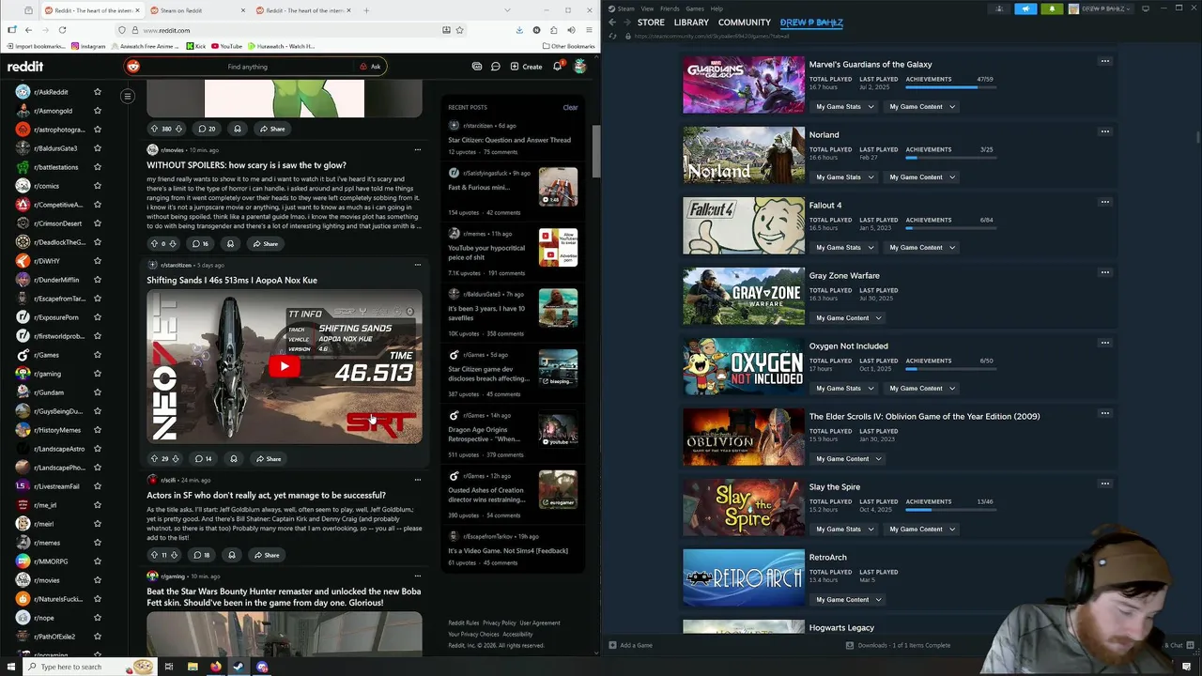Open browser hamburger application menu
The width and height of the screenshot is (1202, 676).
(587, 30)
